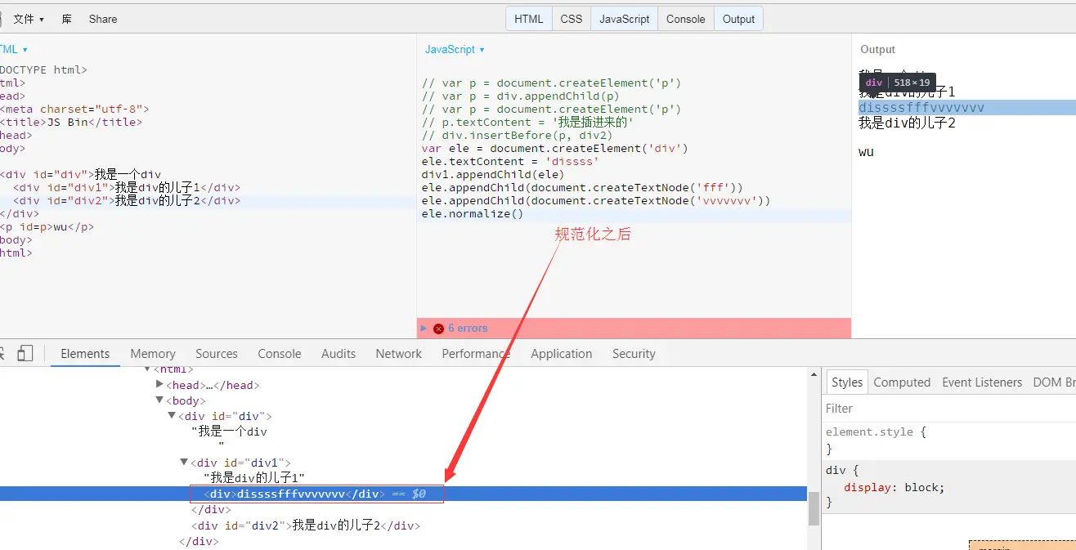Click the "我是div的儿子1" text node
This screenshot has width=1076, height=550.
254,478
